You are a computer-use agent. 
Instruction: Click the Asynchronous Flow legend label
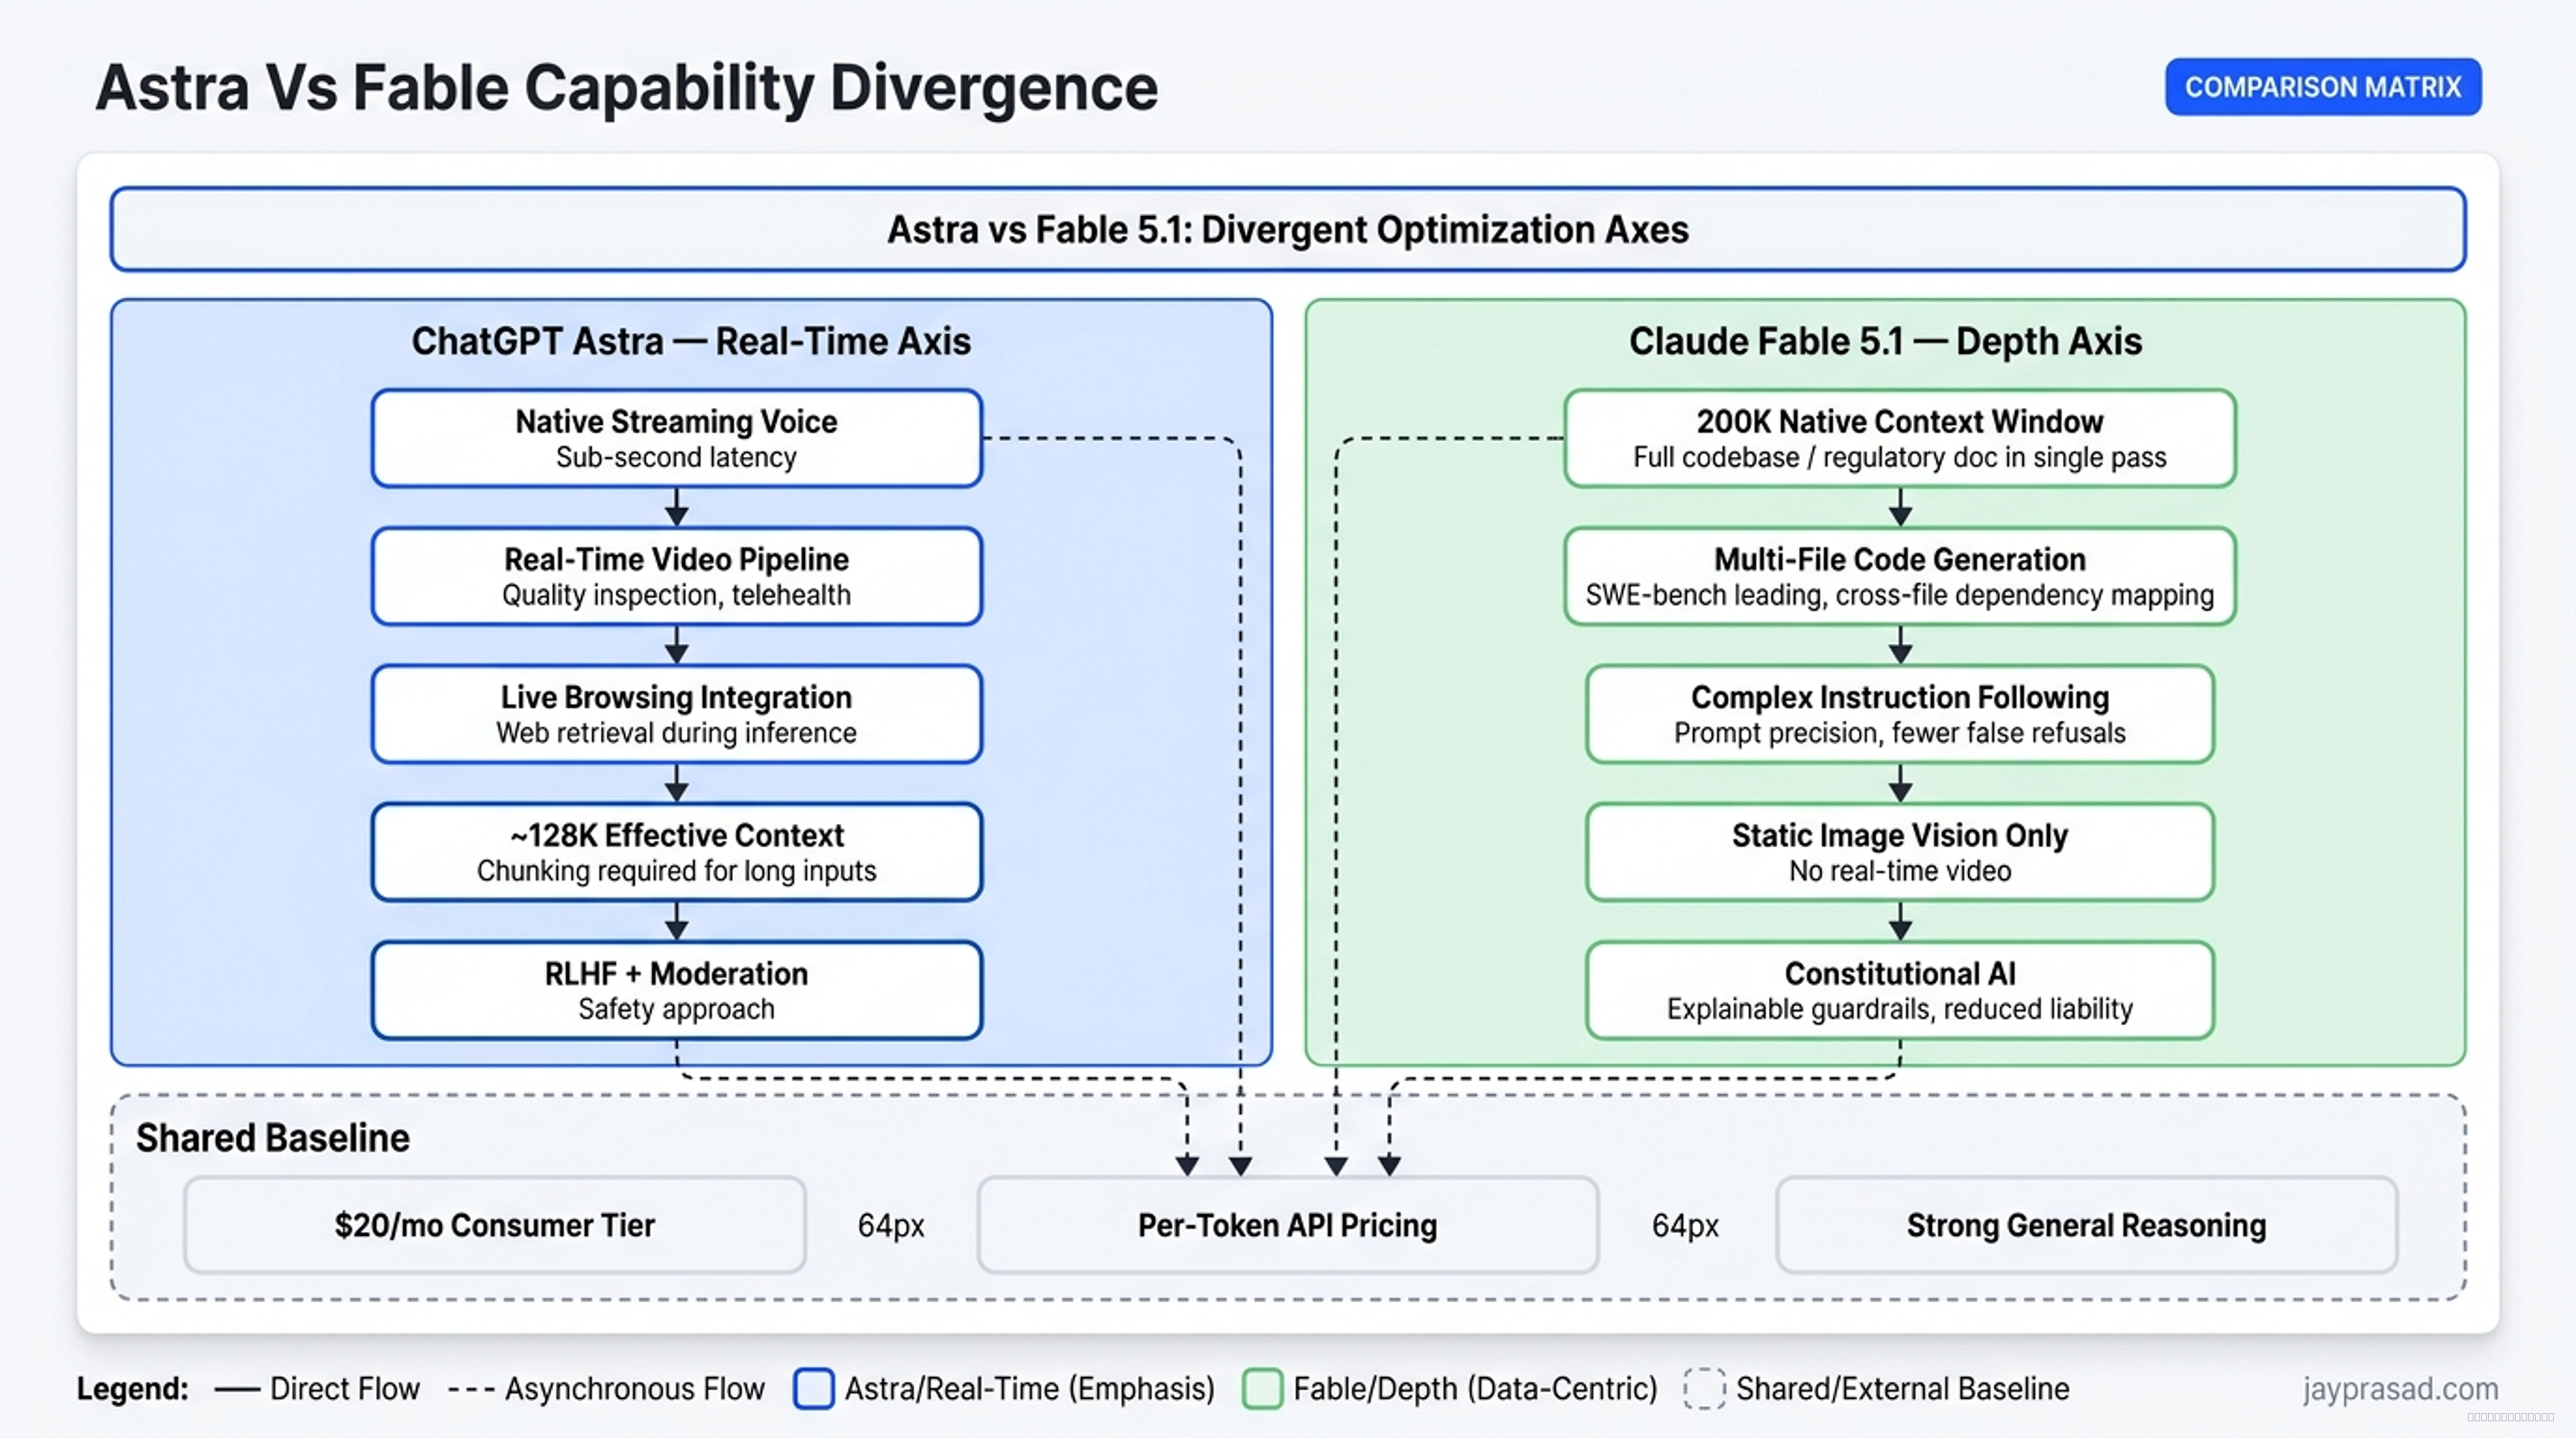click(x=635, y=1389)
